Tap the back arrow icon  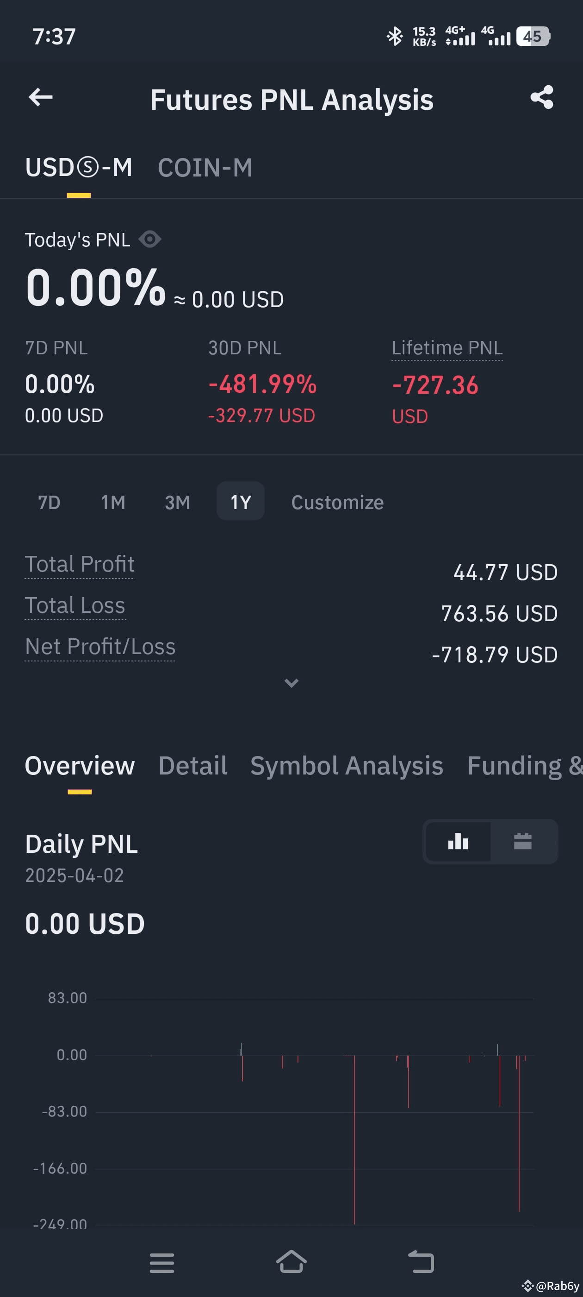41,97
